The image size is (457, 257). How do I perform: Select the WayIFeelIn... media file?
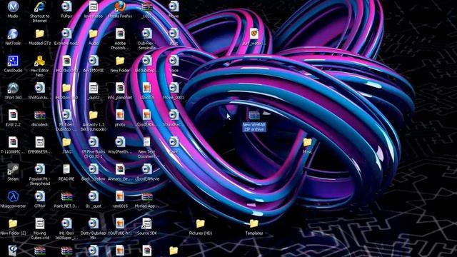click(x=120, y=142)
